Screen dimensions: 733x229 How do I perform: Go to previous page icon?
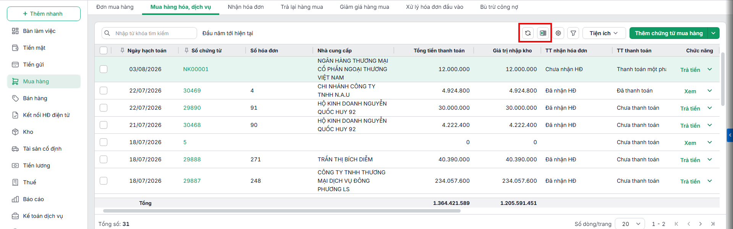(x=689, y=224)
